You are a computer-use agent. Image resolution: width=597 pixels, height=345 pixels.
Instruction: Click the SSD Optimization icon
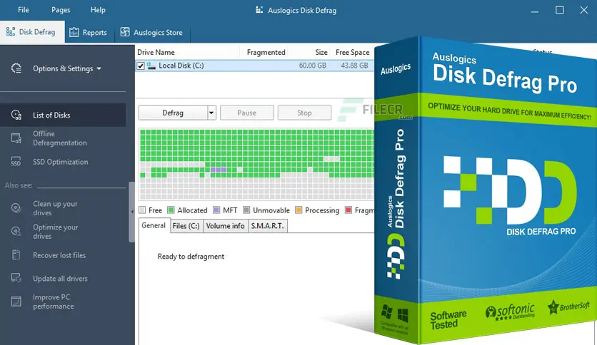pos(16,162)
